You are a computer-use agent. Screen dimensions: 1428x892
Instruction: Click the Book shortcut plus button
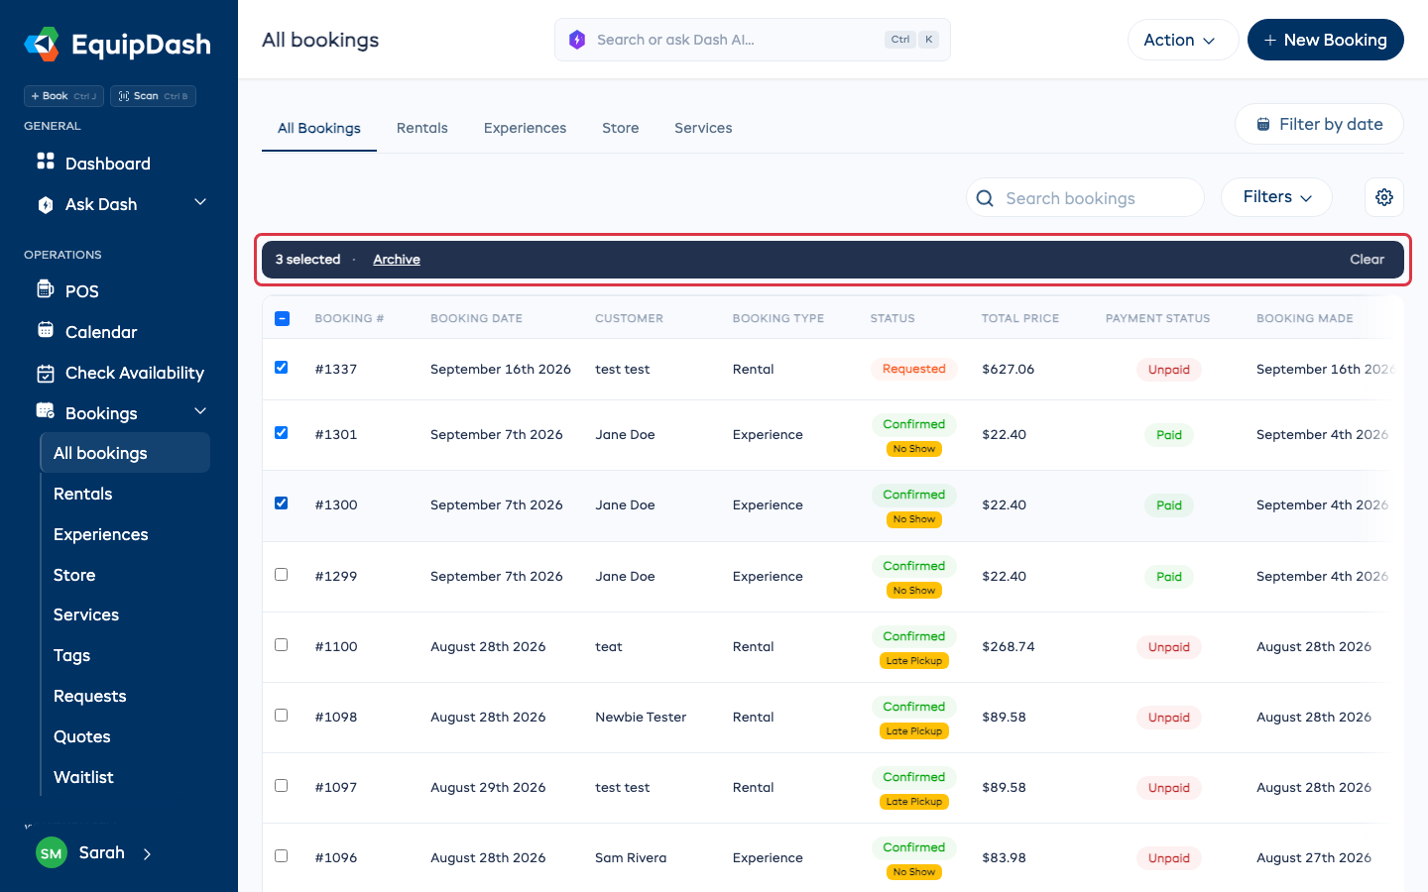[63, 96]
